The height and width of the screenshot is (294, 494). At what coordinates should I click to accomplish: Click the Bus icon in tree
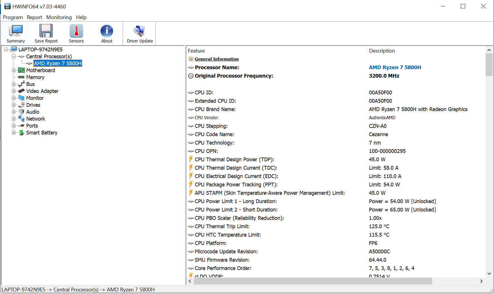click(21, 84)
